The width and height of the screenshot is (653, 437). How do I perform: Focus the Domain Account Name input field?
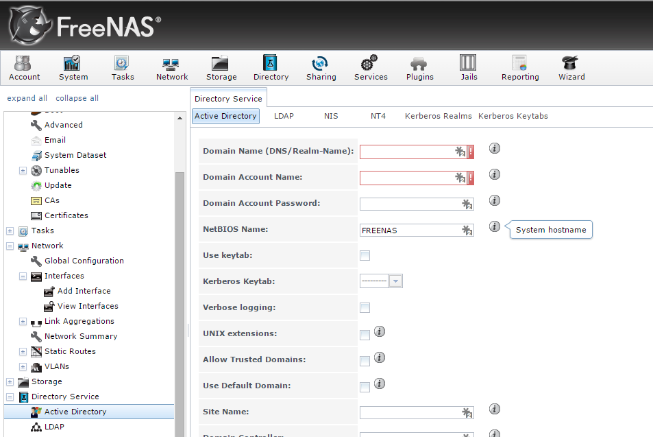pyautogui.click(x=417, y=178)
